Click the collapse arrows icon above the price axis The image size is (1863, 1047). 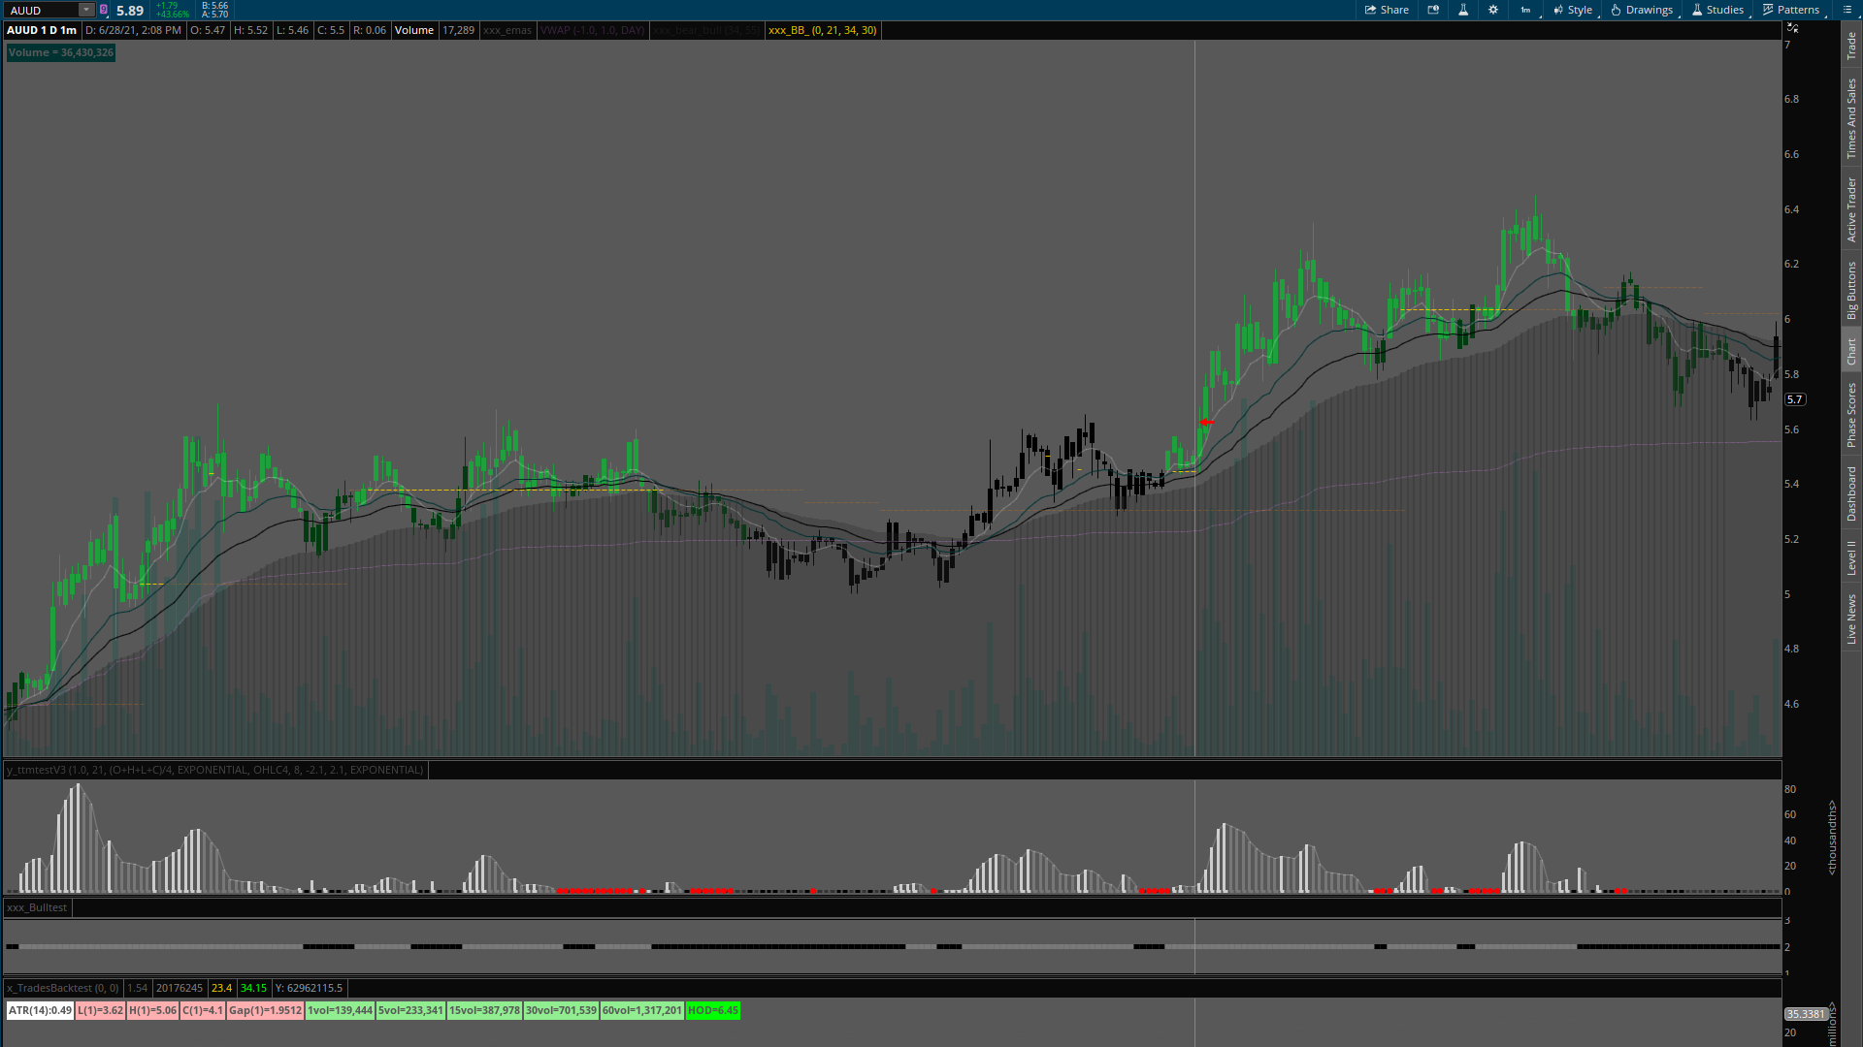[1792, 29]
